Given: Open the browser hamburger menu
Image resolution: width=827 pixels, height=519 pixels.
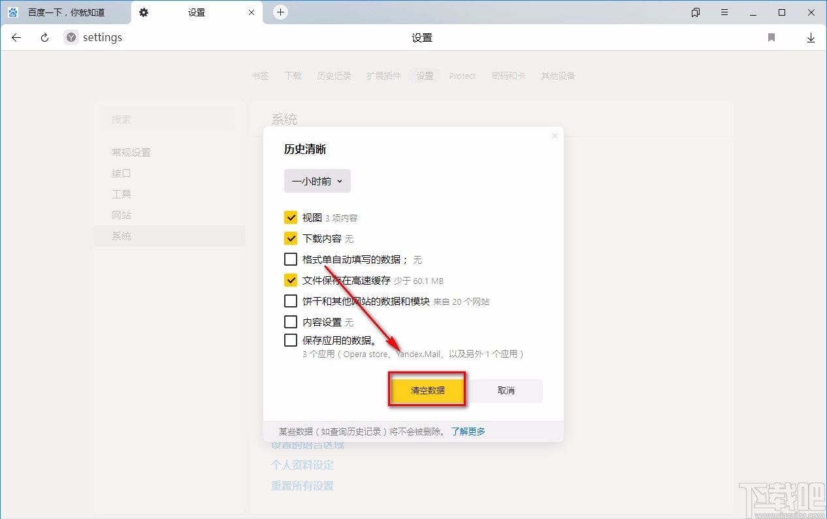Looking at the screenshot, I should tap(724, 12).
